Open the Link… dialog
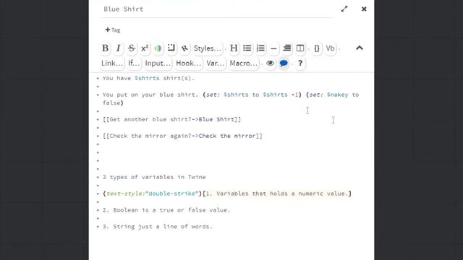 (112, 63)
